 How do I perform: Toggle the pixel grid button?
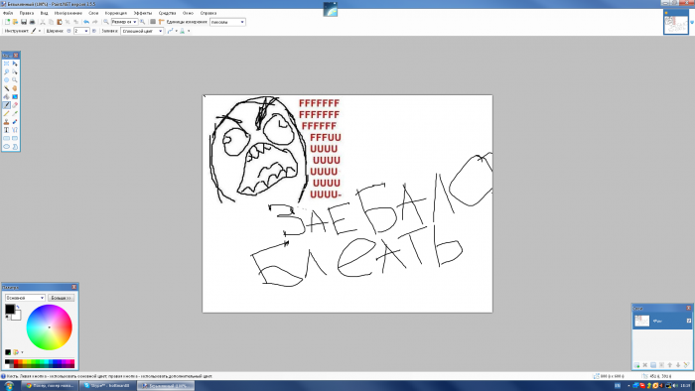153,22
